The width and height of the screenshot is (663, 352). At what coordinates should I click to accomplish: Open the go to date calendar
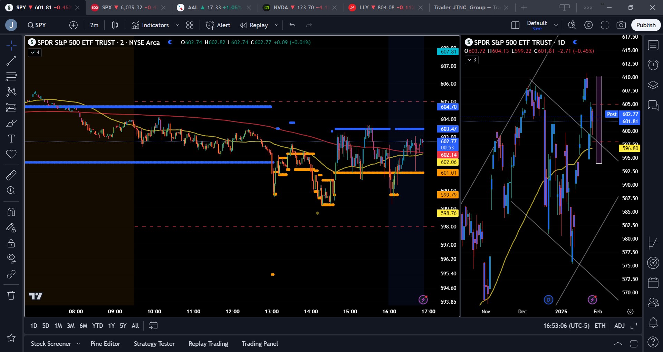pyautogui.click(x=153, y=325)
